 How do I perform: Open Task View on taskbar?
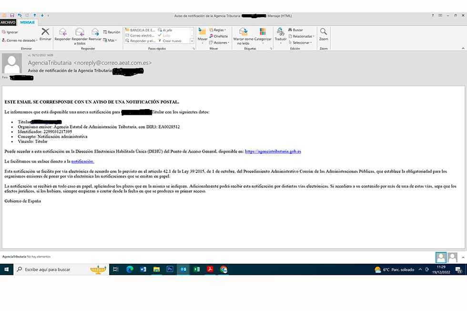coord(116,270)
